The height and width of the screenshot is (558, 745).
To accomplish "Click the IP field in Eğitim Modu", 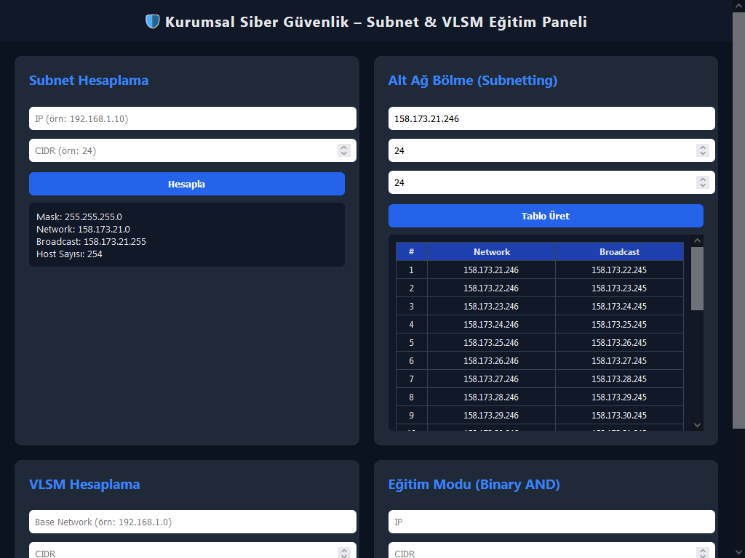I will click(x=551, y=522).
